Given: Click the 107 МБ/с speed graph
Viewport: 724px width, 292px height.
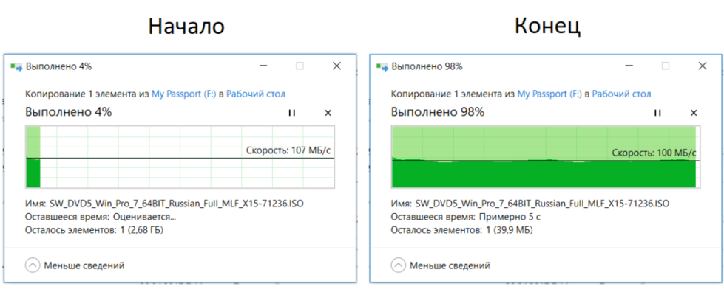Looking at the screenshot, I should [180, 157].
